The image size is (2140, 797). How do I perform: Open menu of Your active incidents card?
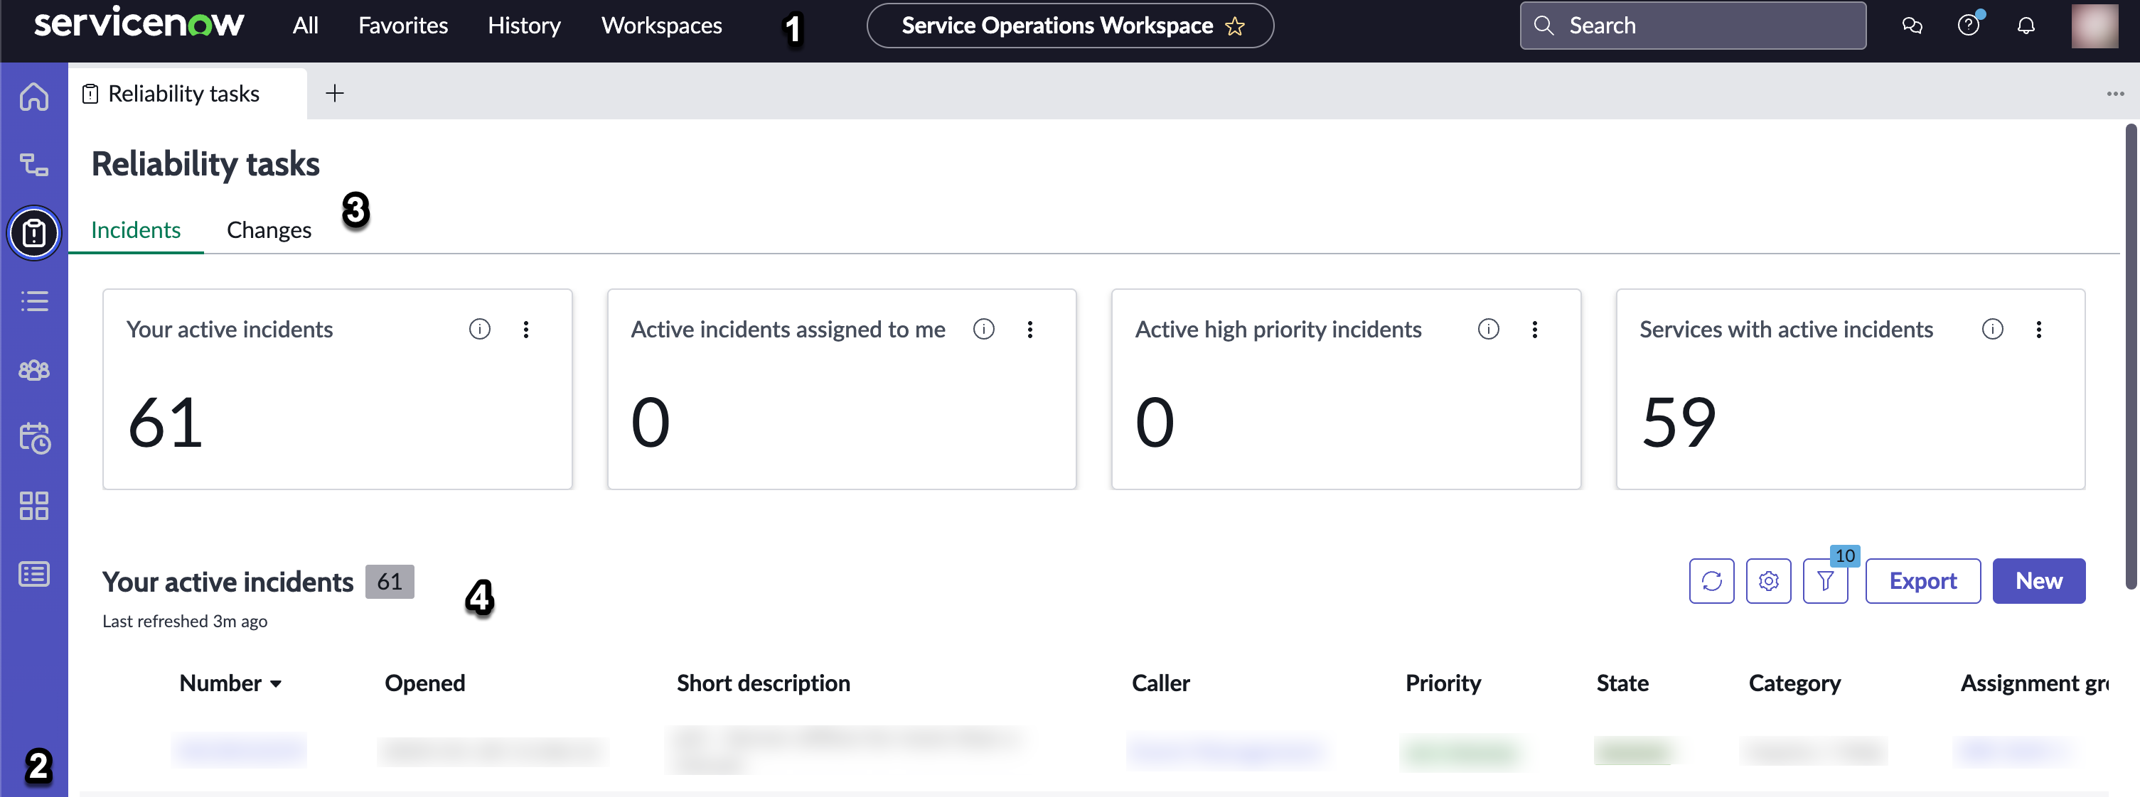coord(526,330)
